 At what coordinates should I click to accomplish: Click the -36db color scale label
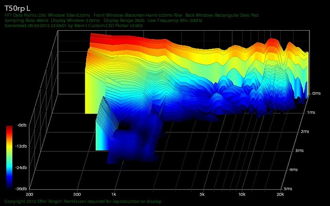click(21, 189)
